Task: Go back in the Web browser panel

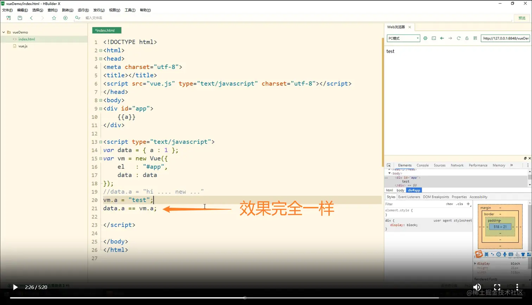Action: point(442,38)
